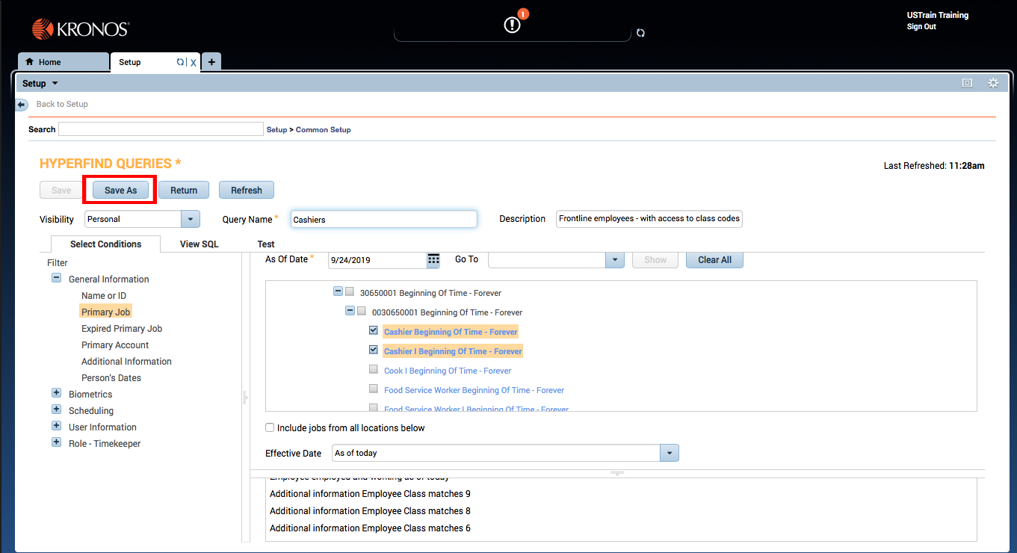
Task: Open the Effective Date dropdown
Action: pos(669,453)
